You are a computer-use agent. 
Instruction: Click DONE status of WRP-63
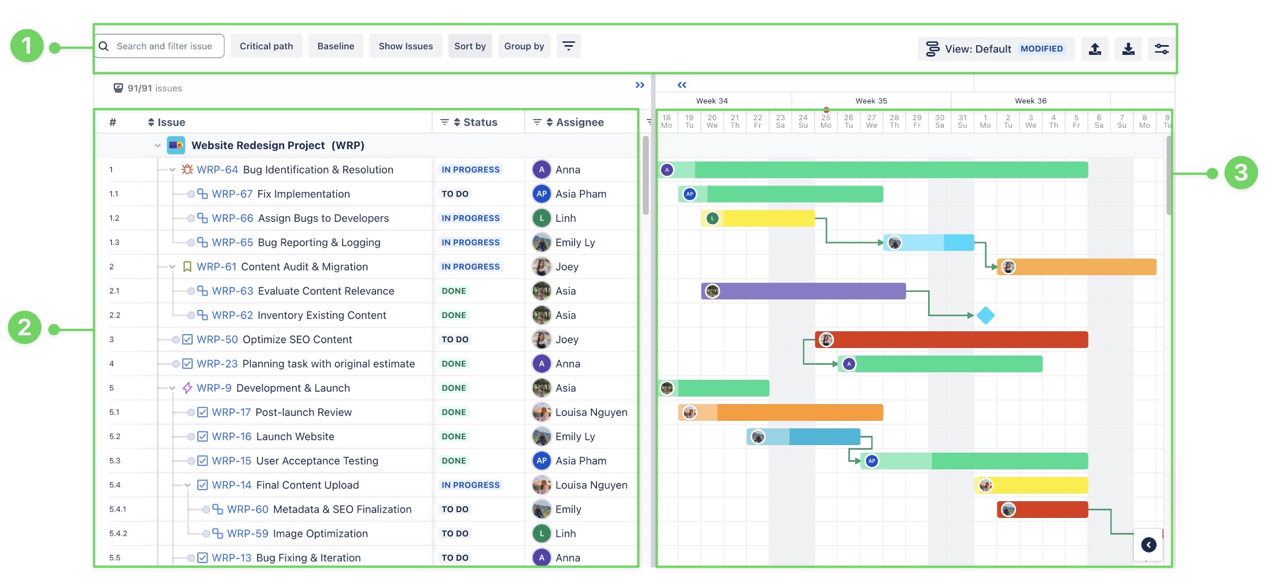pos(454,291)
